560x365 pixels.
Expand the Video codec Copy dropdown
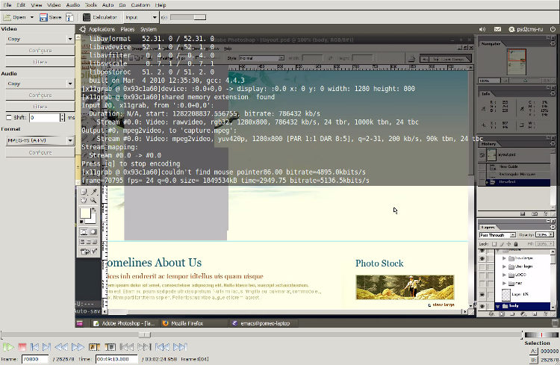pyautogui.click(x=40, y=39)
